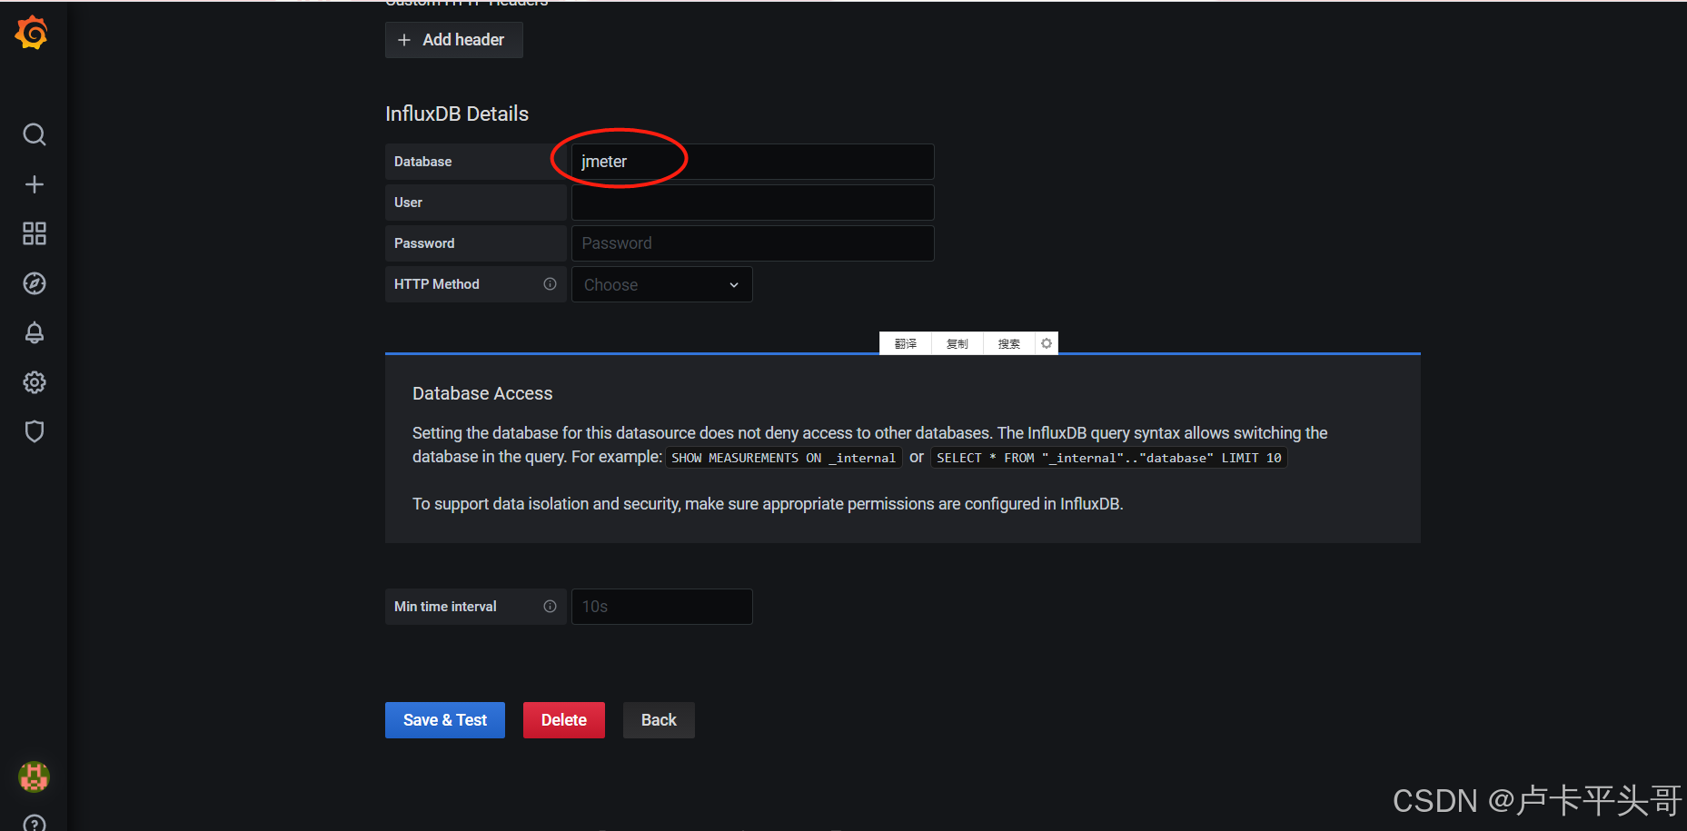
Task: Click the Back button
Action: [659, 720]
